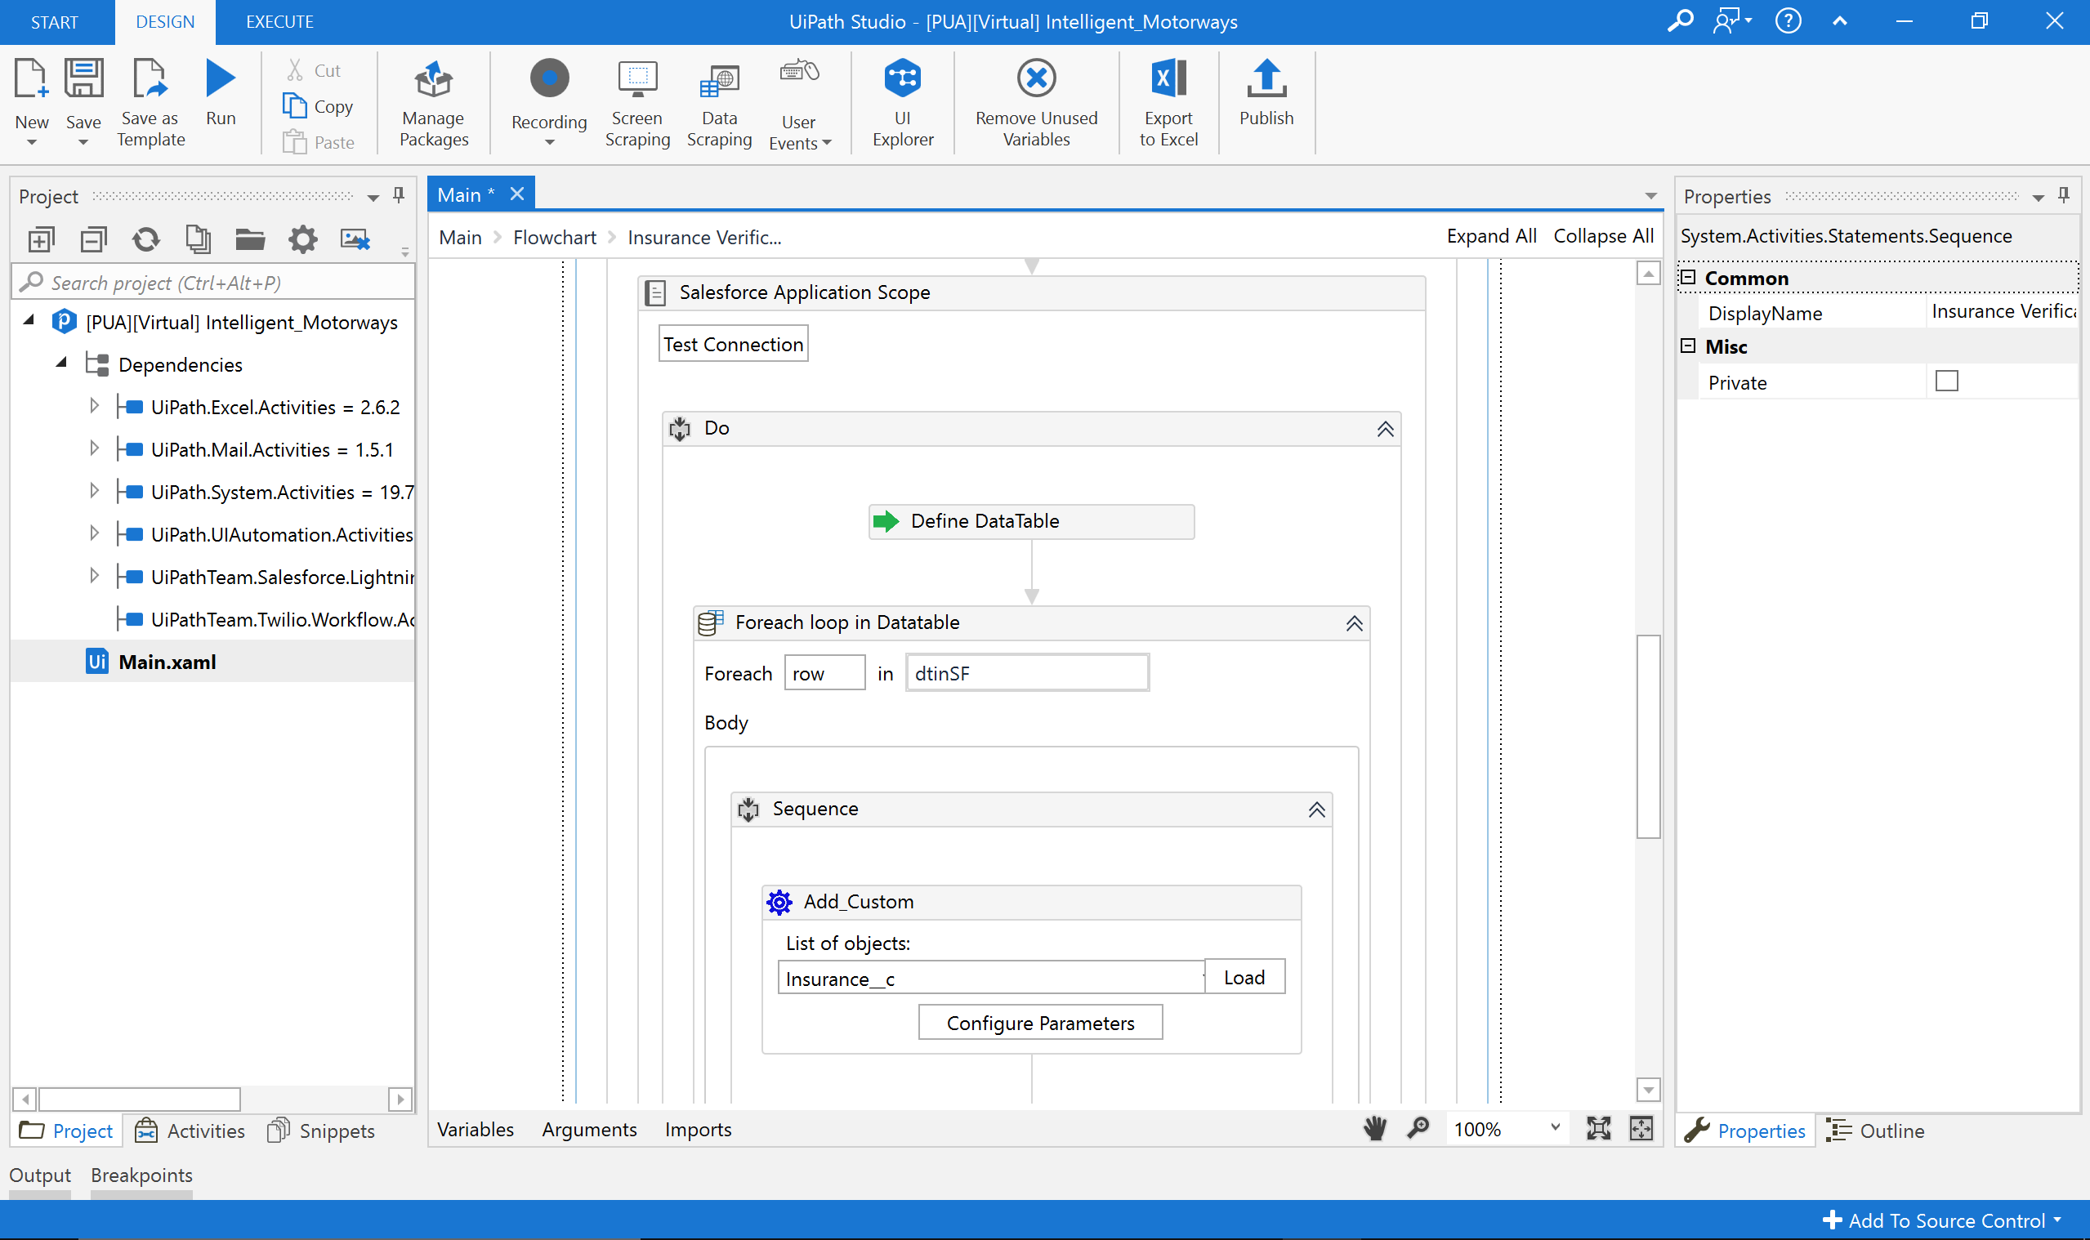Screen dimensions: 2090x1240
Task: Collapse the Common properties section
Action: [1688, 278]
